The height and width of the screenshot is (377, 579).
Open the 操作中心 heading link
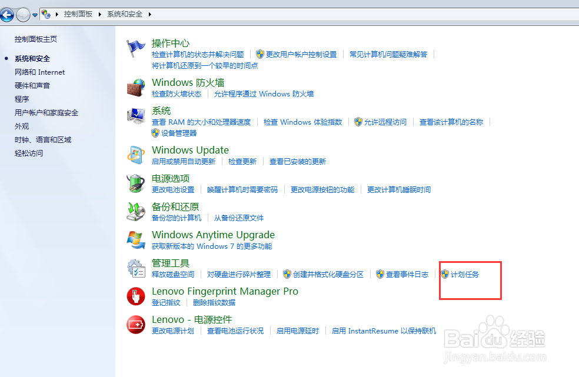171,43
